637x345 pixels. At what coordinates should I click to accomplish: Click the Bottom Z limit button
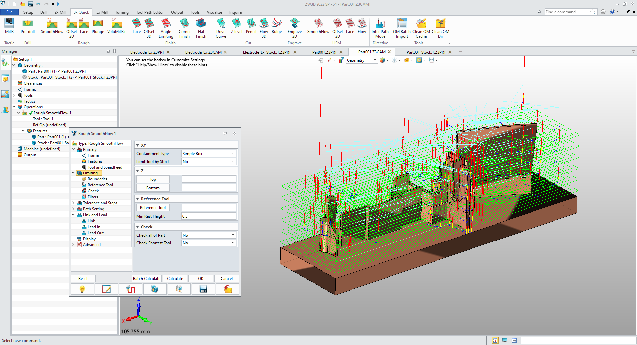click(153, 188)
